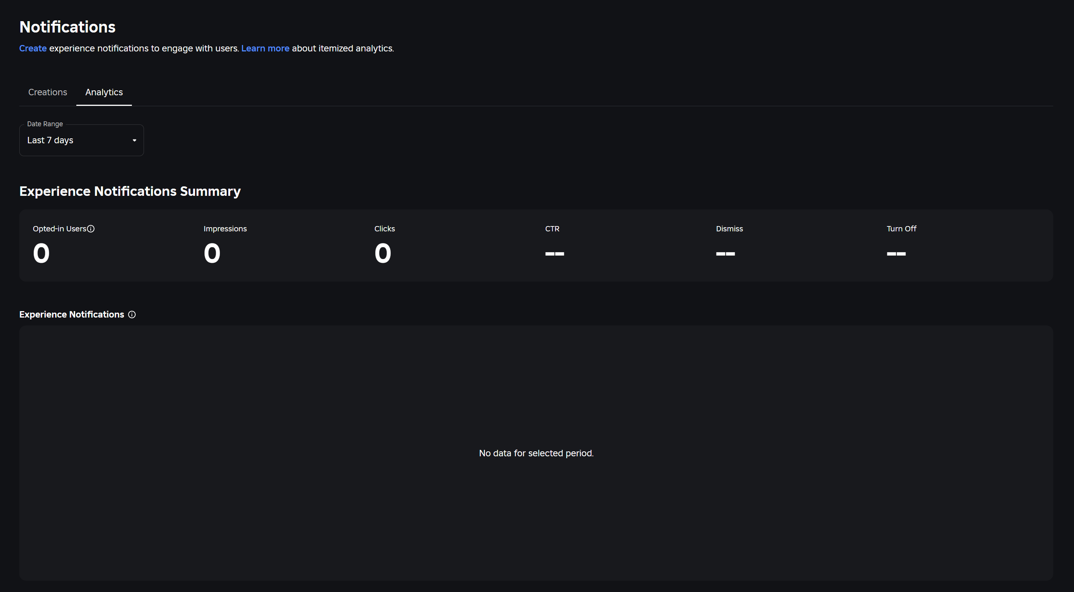Click the Turn Off metric label

tap(901, 229)
